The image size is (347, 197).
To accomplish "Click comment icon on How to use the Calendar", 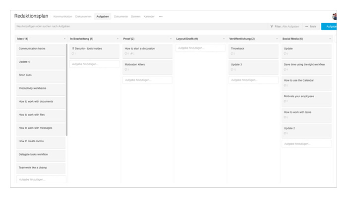I will (x=285, y=85).
